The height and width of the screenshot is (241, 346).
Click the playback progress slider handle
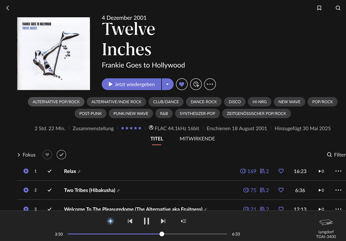pos(162,234)
